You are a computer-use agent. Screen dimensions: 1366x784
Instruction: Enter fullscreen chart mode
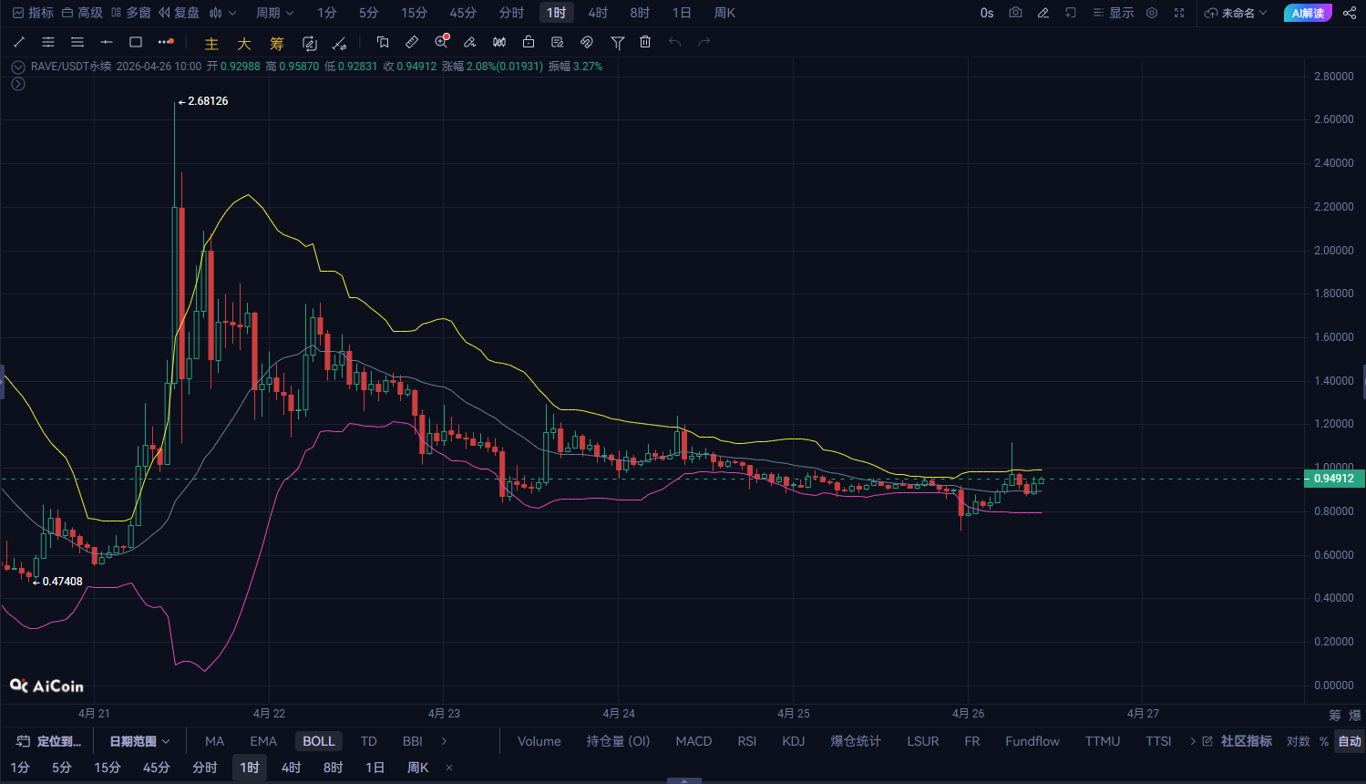click(x=1179, y=13)
